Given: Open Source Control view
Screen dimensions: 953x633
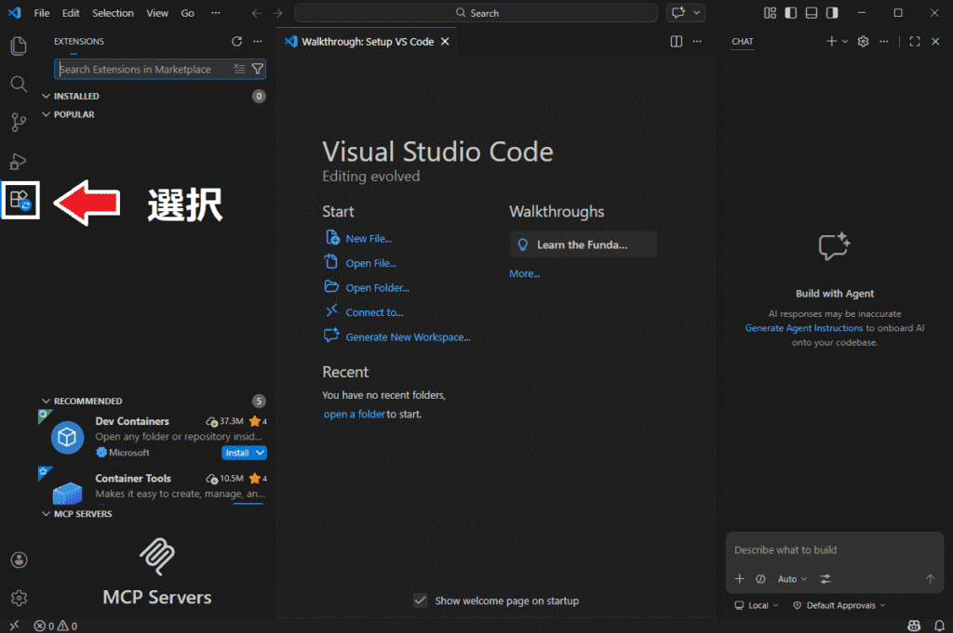Looking at the screenshot, I should pos(19,123).
